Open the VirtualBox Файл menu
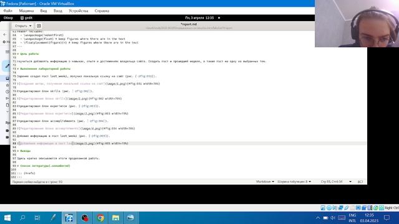Image resolution: width=399 pixels, height=224 pixels. pos(8,11)
